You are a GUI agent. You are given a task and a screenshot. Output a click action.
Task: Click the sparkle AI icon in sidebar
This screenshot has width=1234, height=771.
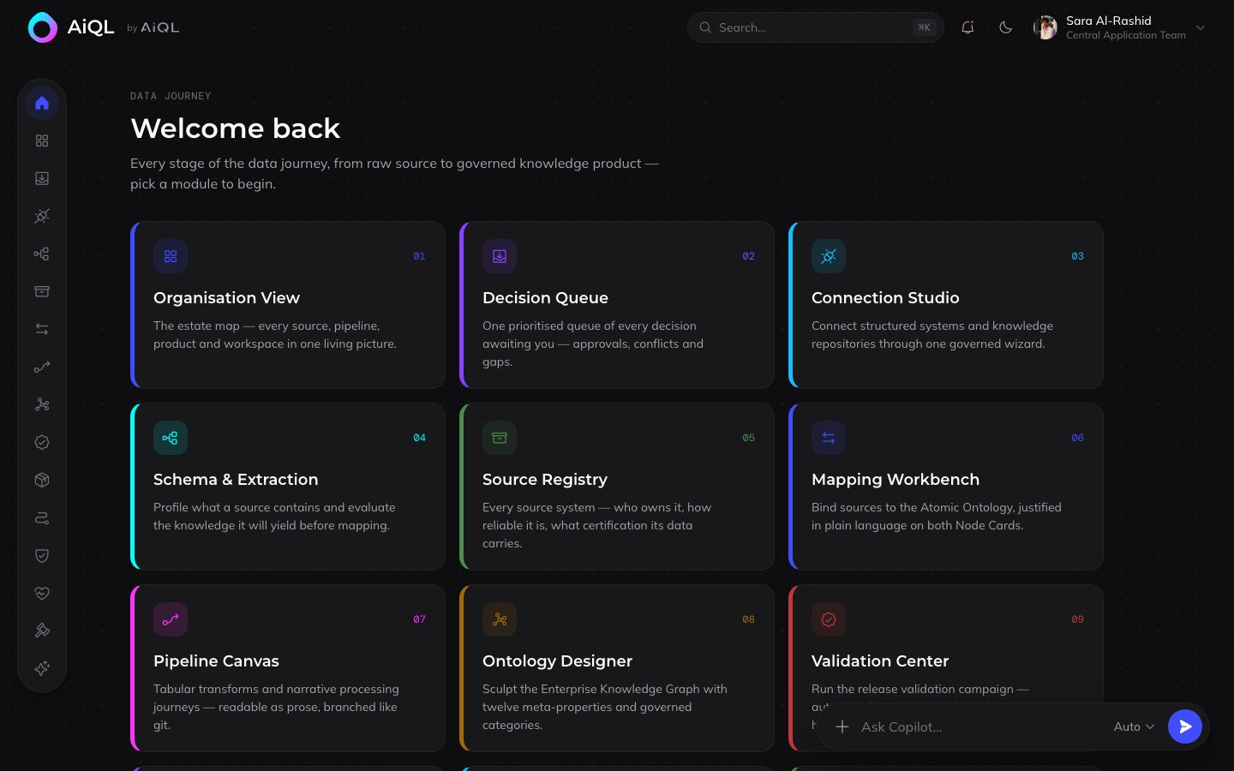42,668
